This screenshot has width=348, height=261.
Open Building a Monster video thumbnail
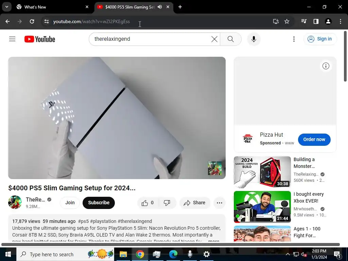click(x=262, y=172)
